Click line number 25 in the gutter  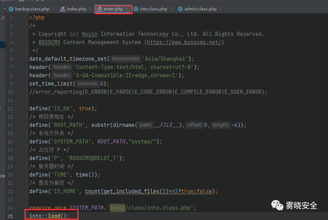[10, 216]
